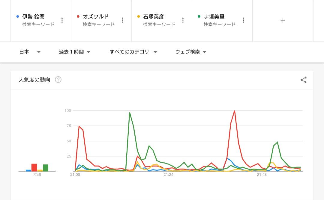Open the three-dot menu for 宇垣美里

tap(243, 20)
